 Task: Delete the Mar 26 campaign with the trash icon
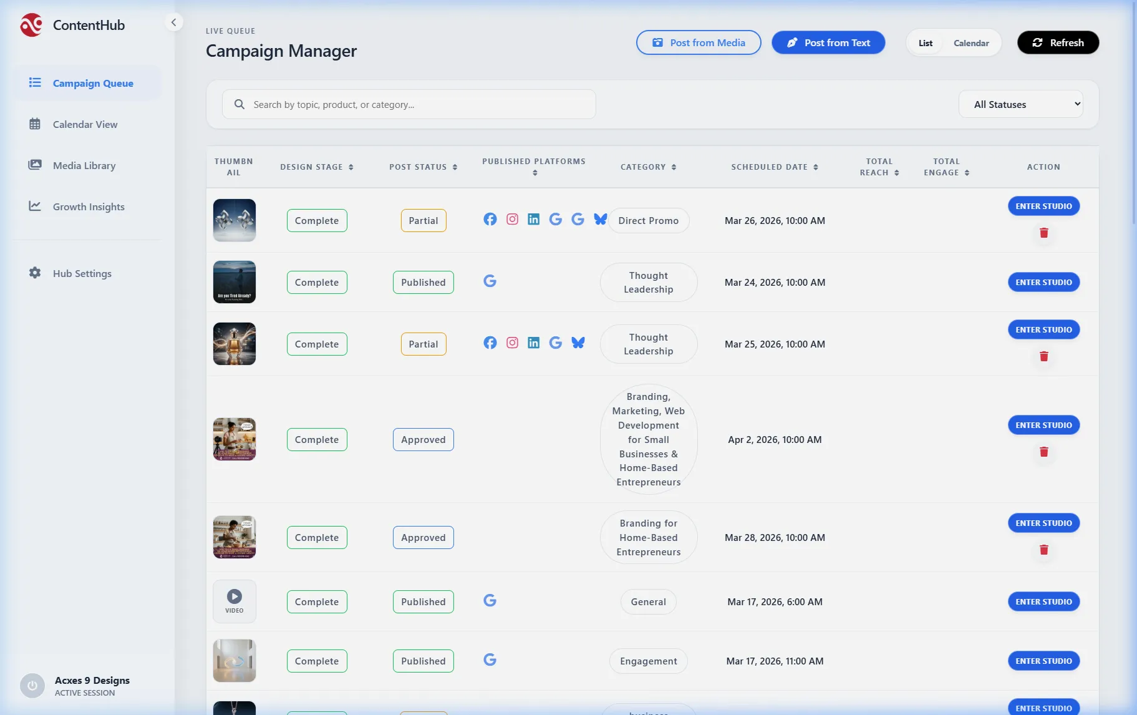click(x=1043, y=233)
